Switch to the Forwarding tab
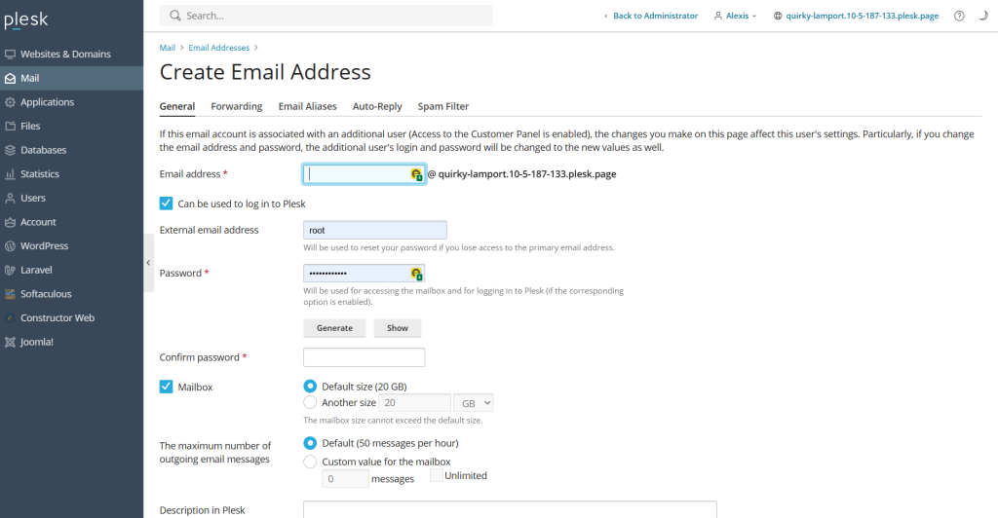The height and width of the screenshot is (518, 998). click(237, 106)
